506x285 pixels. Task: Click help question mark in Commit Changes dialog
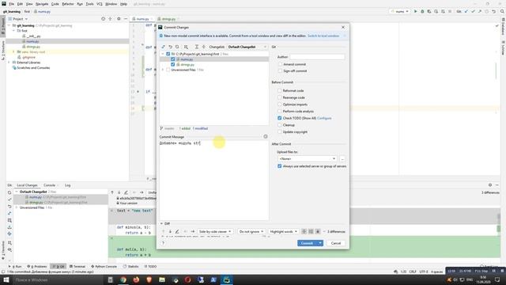(x=163, y=243)
